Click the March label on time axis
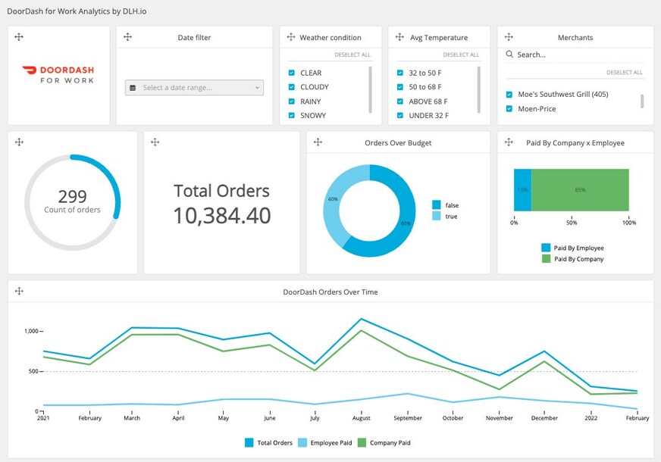 pos(132,418)
